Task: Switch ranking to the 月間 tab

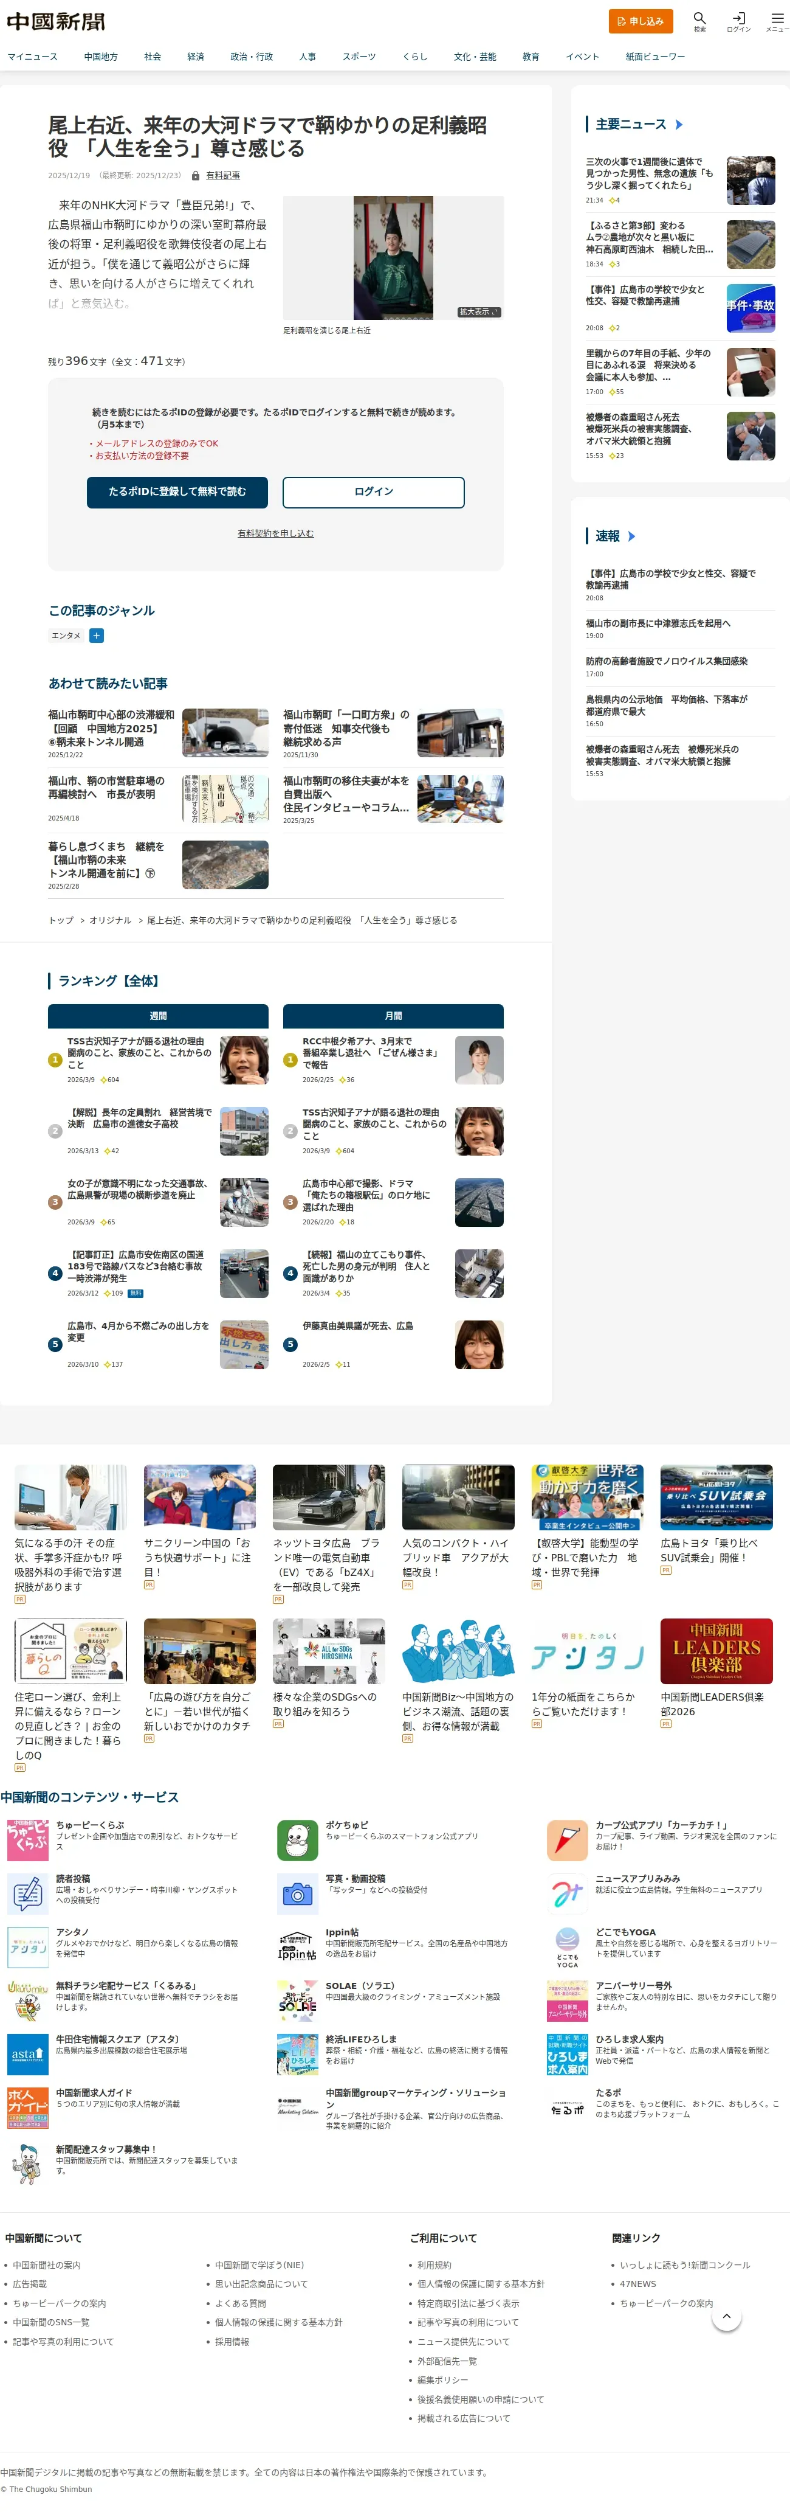Action: [x=394, y=1016]
